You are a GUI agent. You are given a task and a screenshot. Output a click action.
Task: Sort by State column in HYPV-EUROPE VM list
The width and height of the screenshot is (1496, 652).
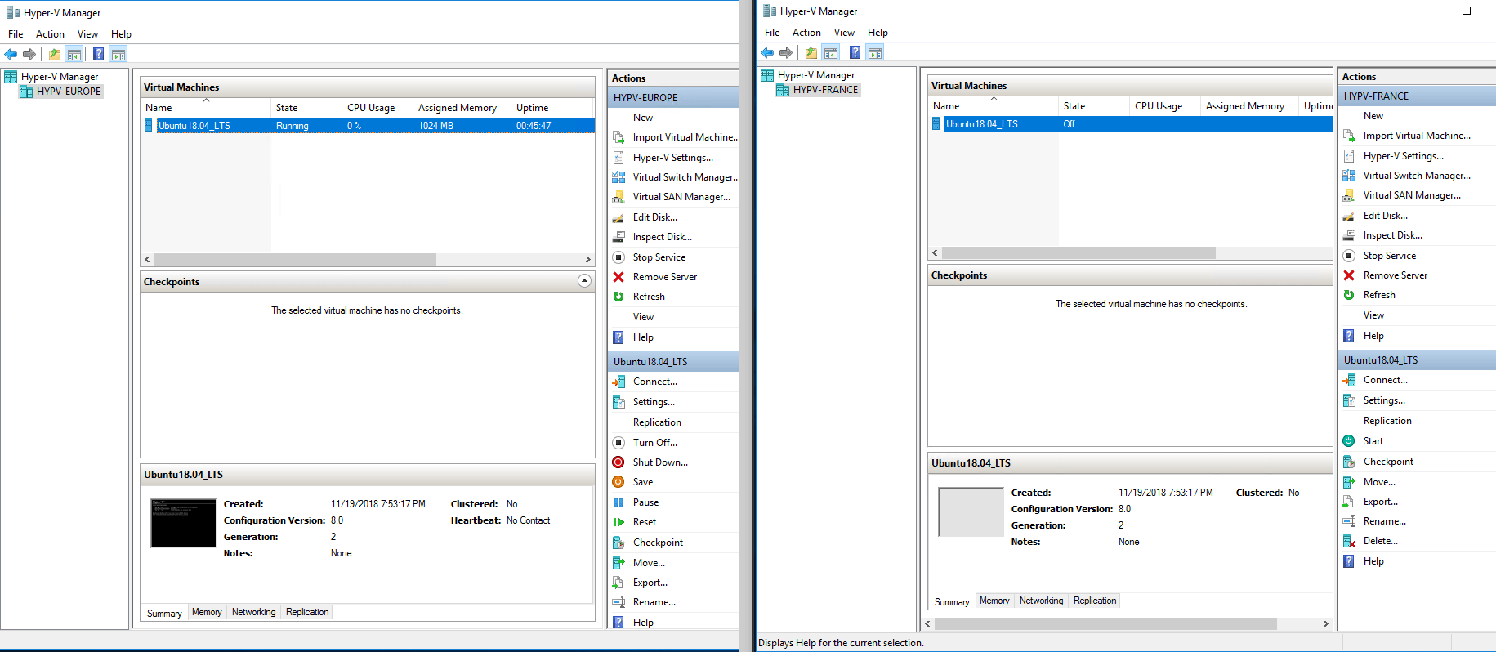pos(306,108)
